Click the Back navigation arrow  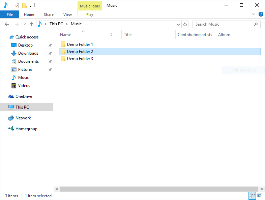click(x=7, y=24)
